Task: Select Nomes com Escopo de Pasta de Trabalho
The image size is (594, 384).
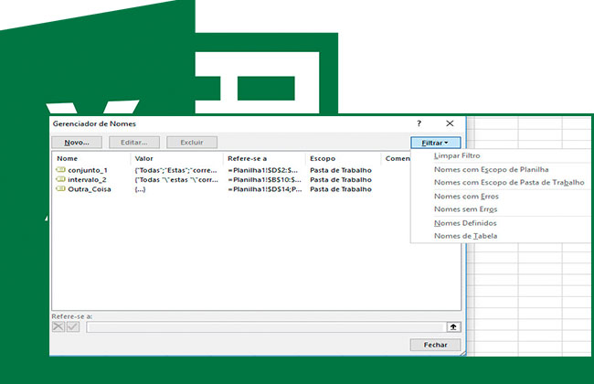Action: (509, 183)
